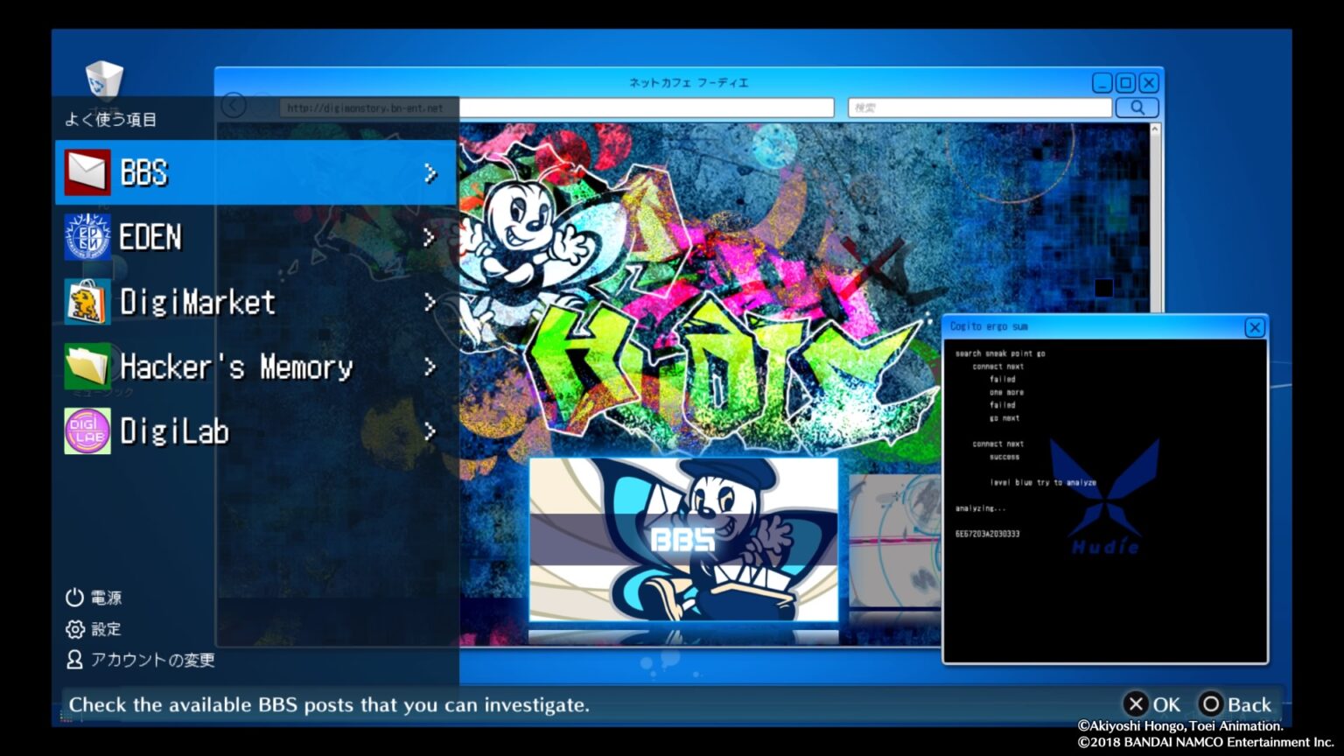1344x756 pixels.
Task: Select the EDEN menu entry
Action: click(x=256, y=237)
